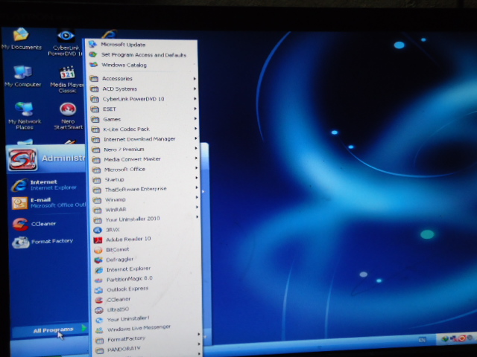Open the Winamp folder submenu
This screenshot has width=477, height=357.
coord(146,199)
